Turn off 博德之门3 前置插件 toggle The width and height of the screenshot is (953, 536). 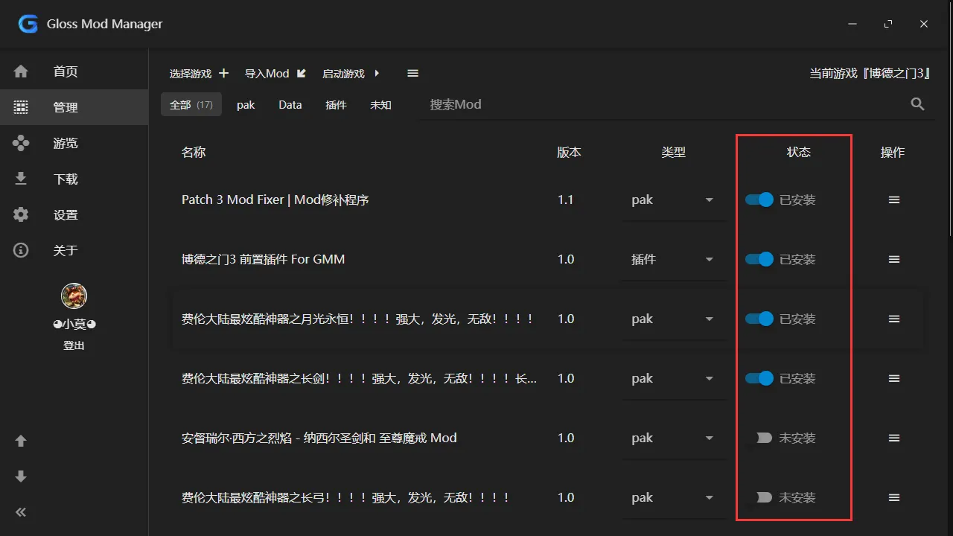759,259
